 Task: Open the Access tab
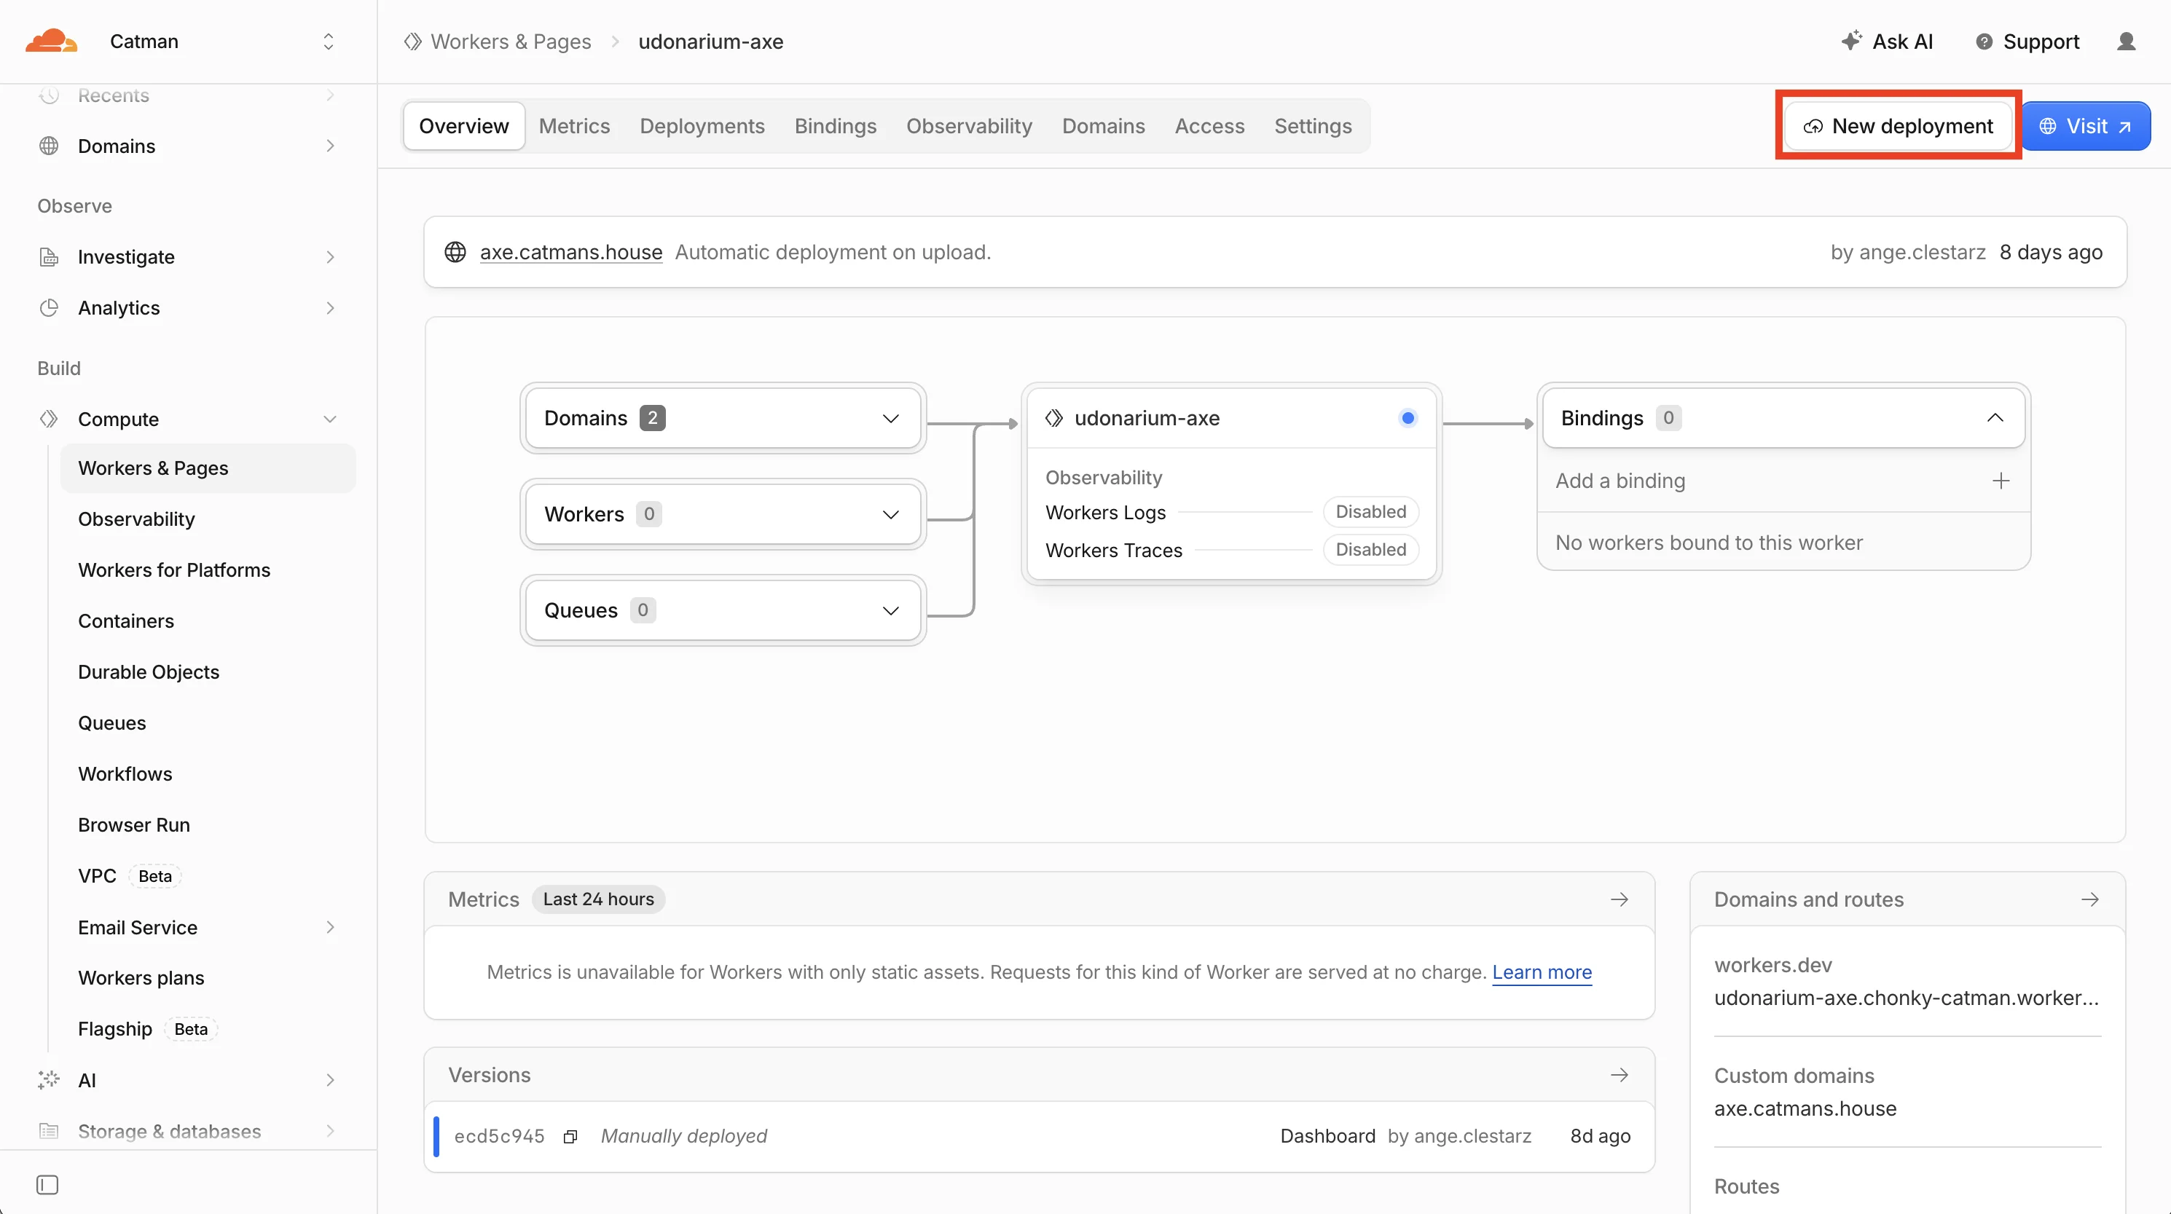[x=1209, y=125]
